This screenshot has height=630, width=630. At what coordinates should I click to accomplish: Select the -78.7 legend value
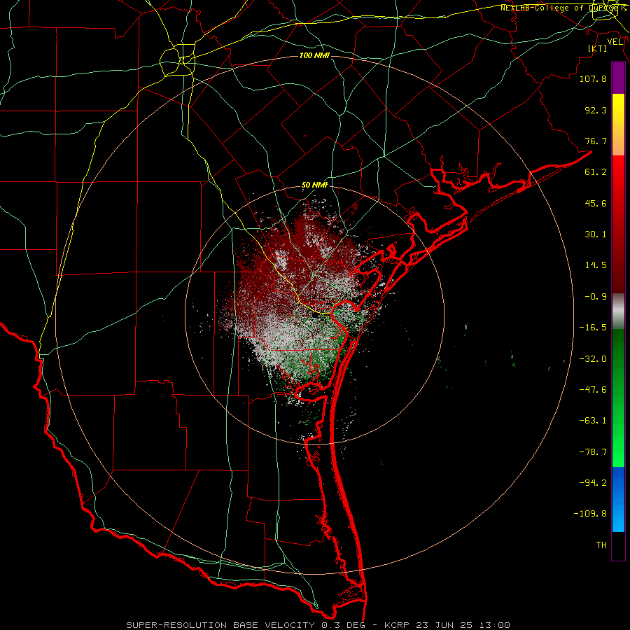[593, 452]
